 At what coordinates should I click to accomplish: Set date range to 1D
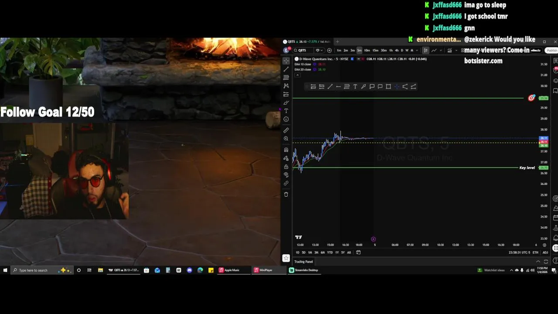point(297,253)
